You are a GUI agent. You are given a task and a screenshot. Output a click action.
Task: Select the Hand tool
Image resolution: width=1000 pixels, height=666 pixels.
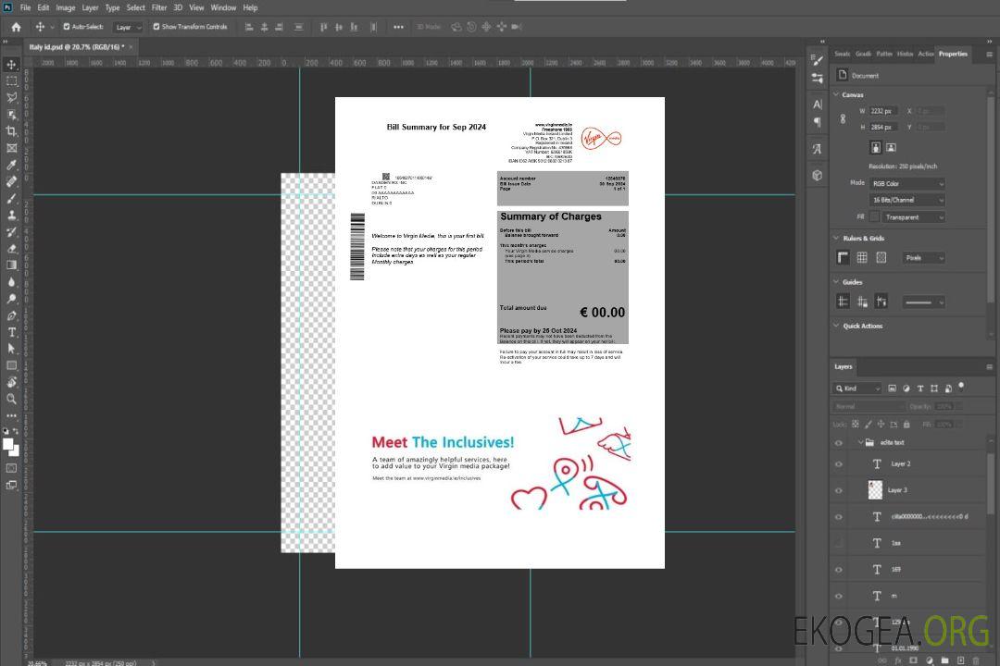[x=11, y=382]
